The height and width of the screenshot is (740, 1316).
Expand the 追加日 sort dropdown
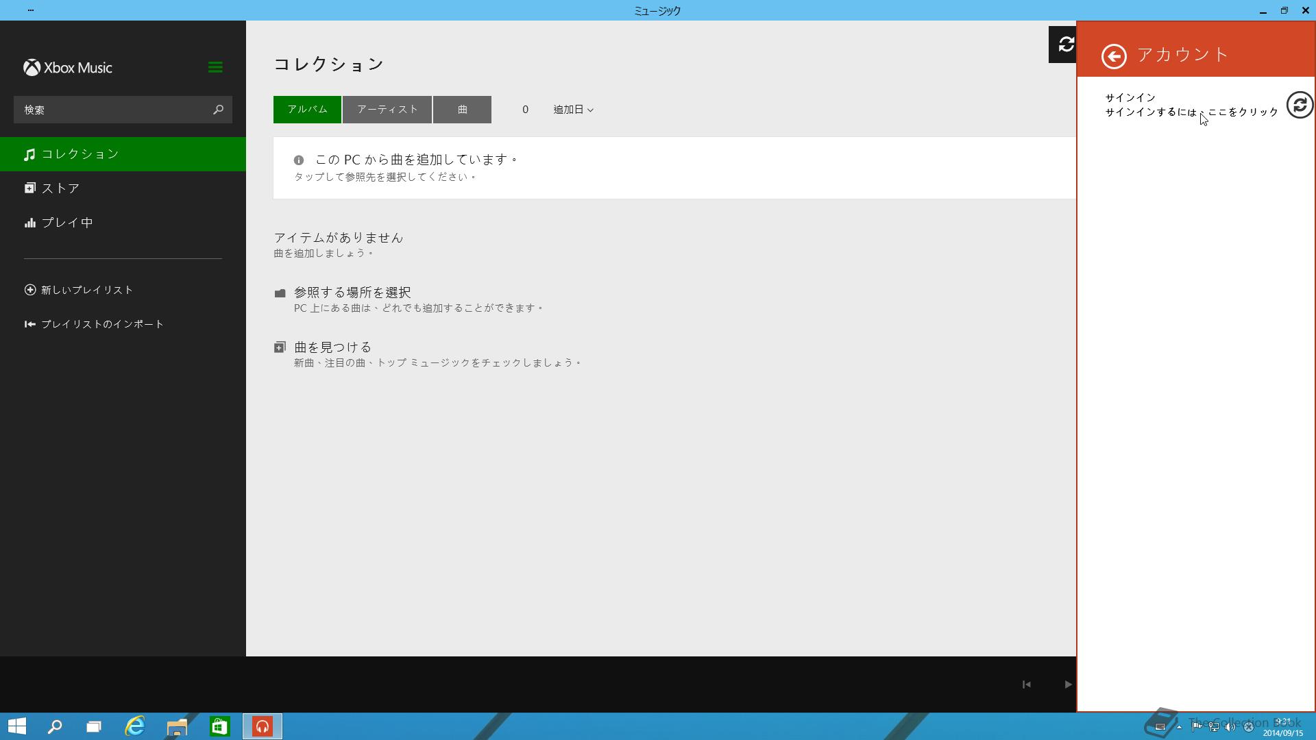click(x=573, y=110)
